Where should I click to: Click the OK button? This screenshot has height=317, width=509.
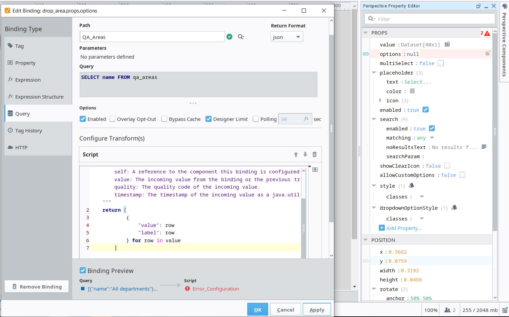(258, 310)
